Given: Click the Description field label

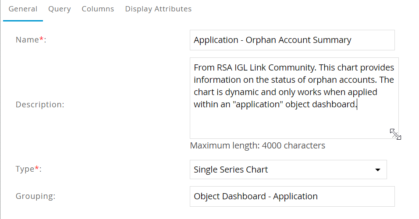Looking at the screenshot, I should click(x=40, y=105).
